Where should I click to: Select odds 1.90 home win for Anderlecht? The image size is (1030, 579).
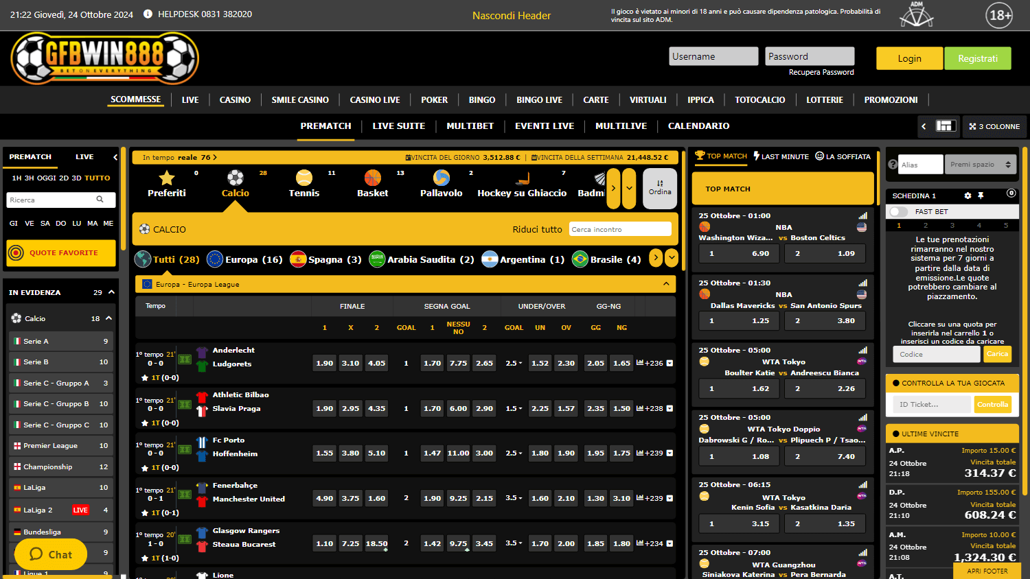pos(325,363)
